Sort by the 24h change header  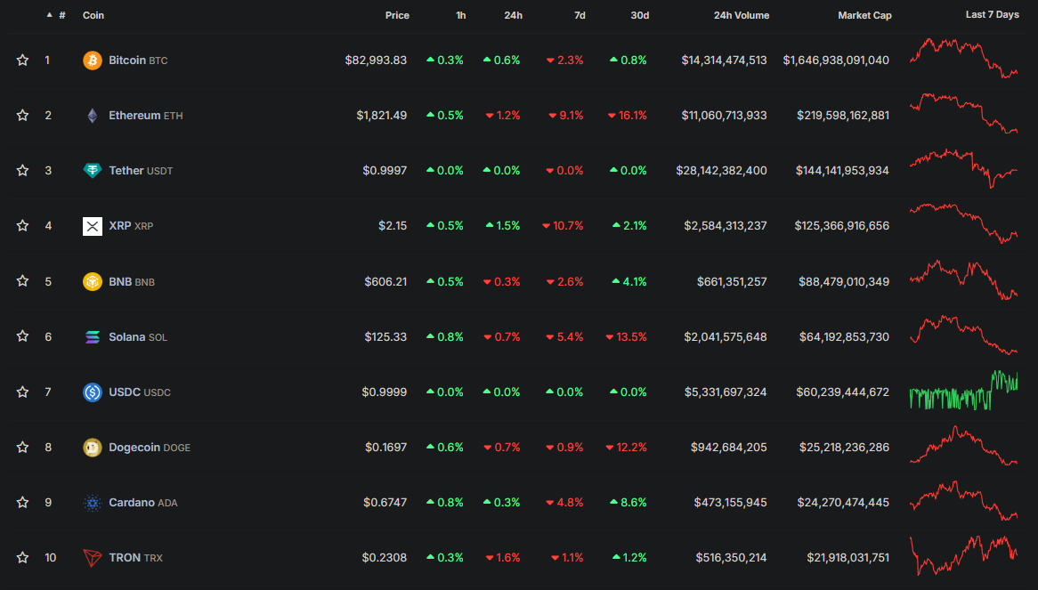513,15
